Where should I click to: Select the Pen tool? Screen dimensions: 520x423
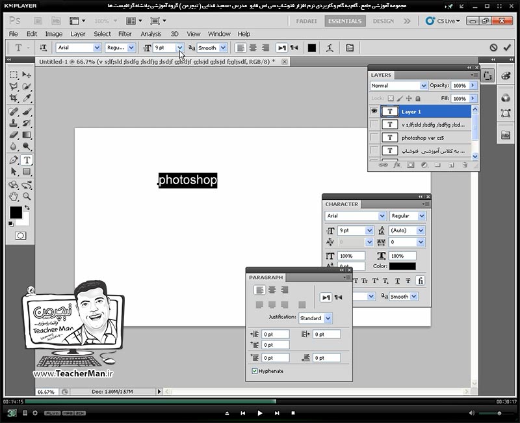point(14,160)
